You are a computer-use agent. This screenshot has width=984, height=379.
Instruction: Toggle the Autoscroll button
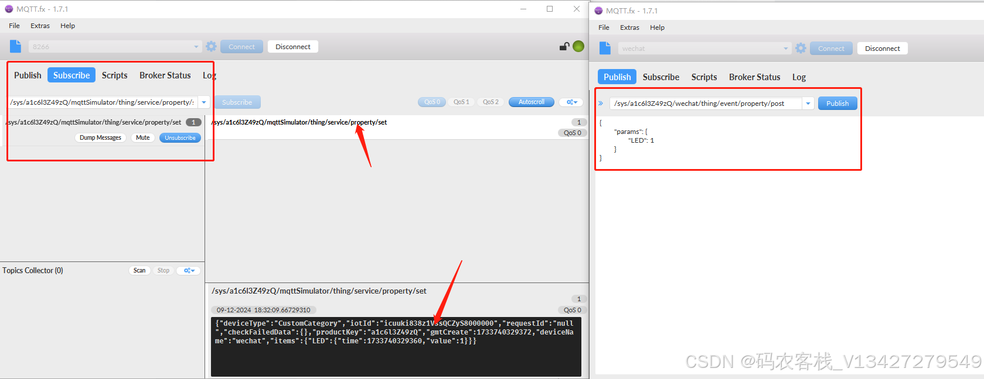pos(532,102)
